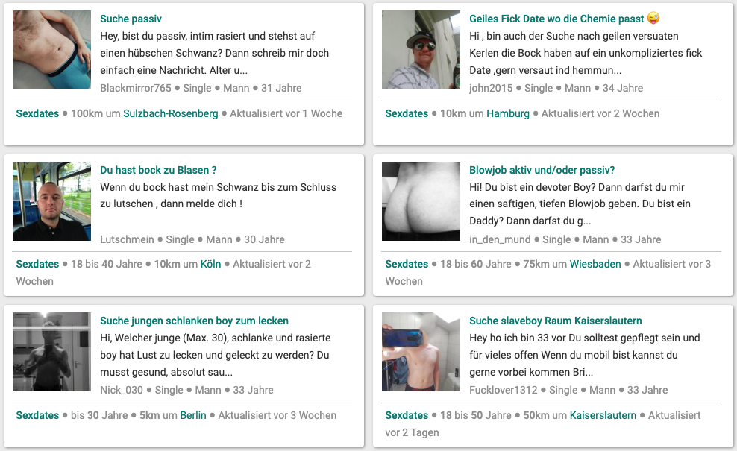Click Sexdates category in the Hamburg listing
Viewport: 737px width, 451px height.
[x=407, y=113]
